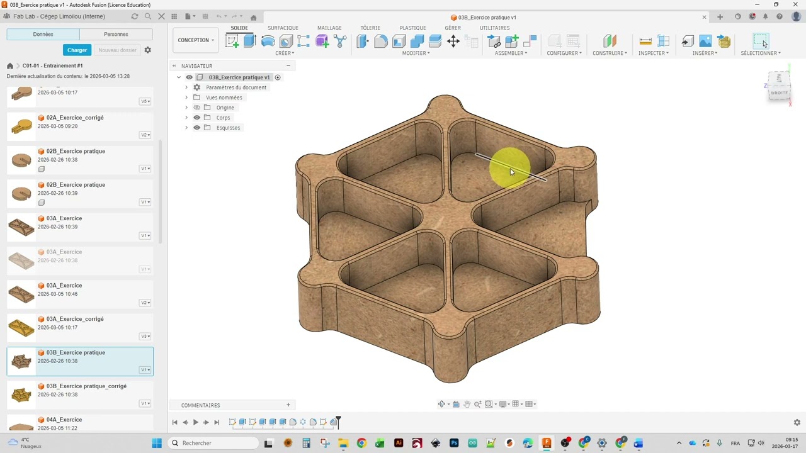Screen dimensions: 806x453
Task: Show the hidden Origine folder
Action: [196, 108]
